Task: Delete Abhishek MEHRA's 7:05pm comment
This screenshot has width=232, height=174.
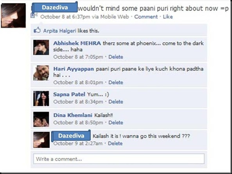Action: point(116,57)
